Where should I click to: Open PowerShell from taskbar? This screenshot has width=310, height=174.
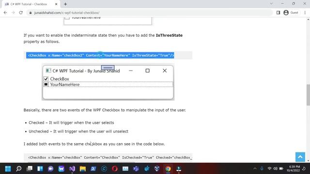(x=93, y=169)
